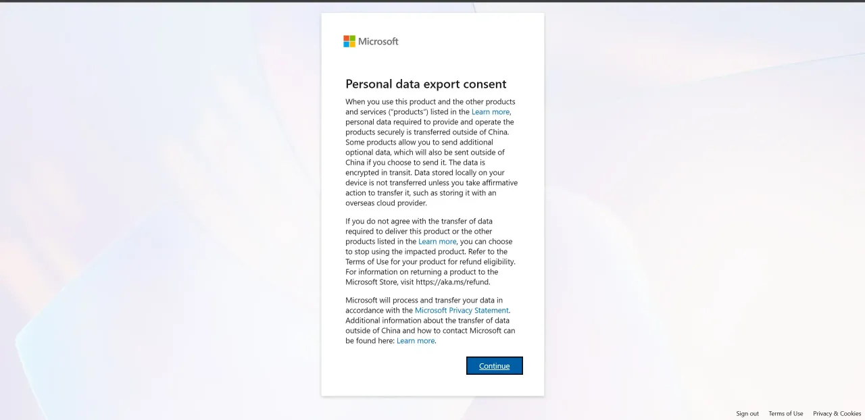Open Learn more after 'products listed in the'
Screen dimensions: 865x420
(x=437, y=242)
